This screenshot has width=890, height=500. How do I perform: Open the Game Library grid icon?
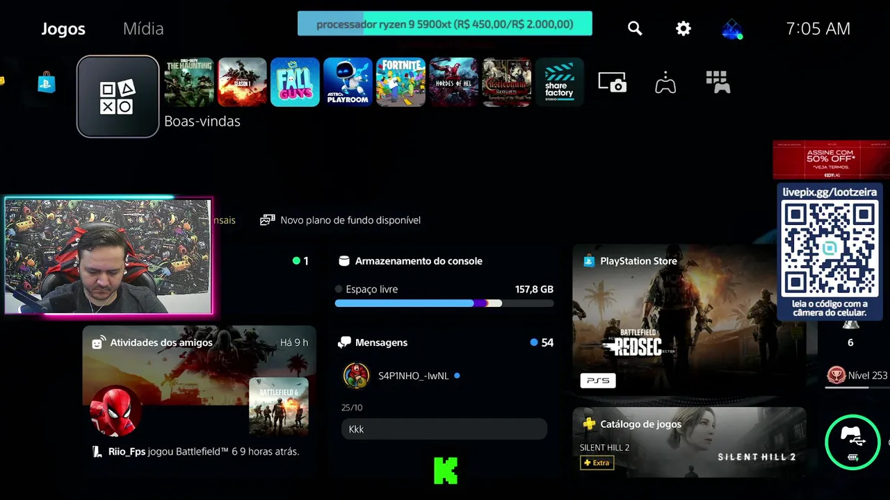[718, 82]
